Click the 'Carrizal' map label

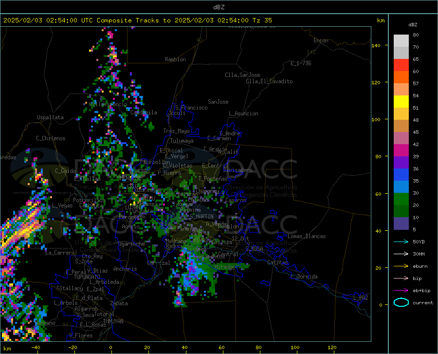pyautogui.click(x=158, y=263)
